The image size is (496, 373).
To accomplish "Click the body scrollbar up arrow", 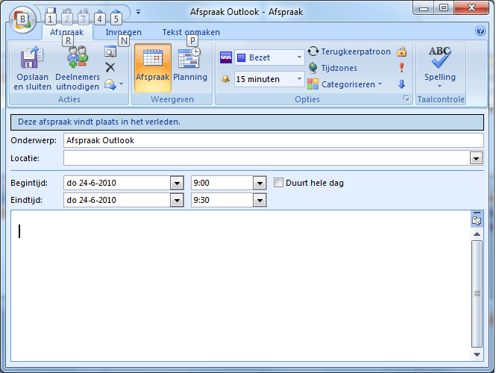I will pos(477,234).
